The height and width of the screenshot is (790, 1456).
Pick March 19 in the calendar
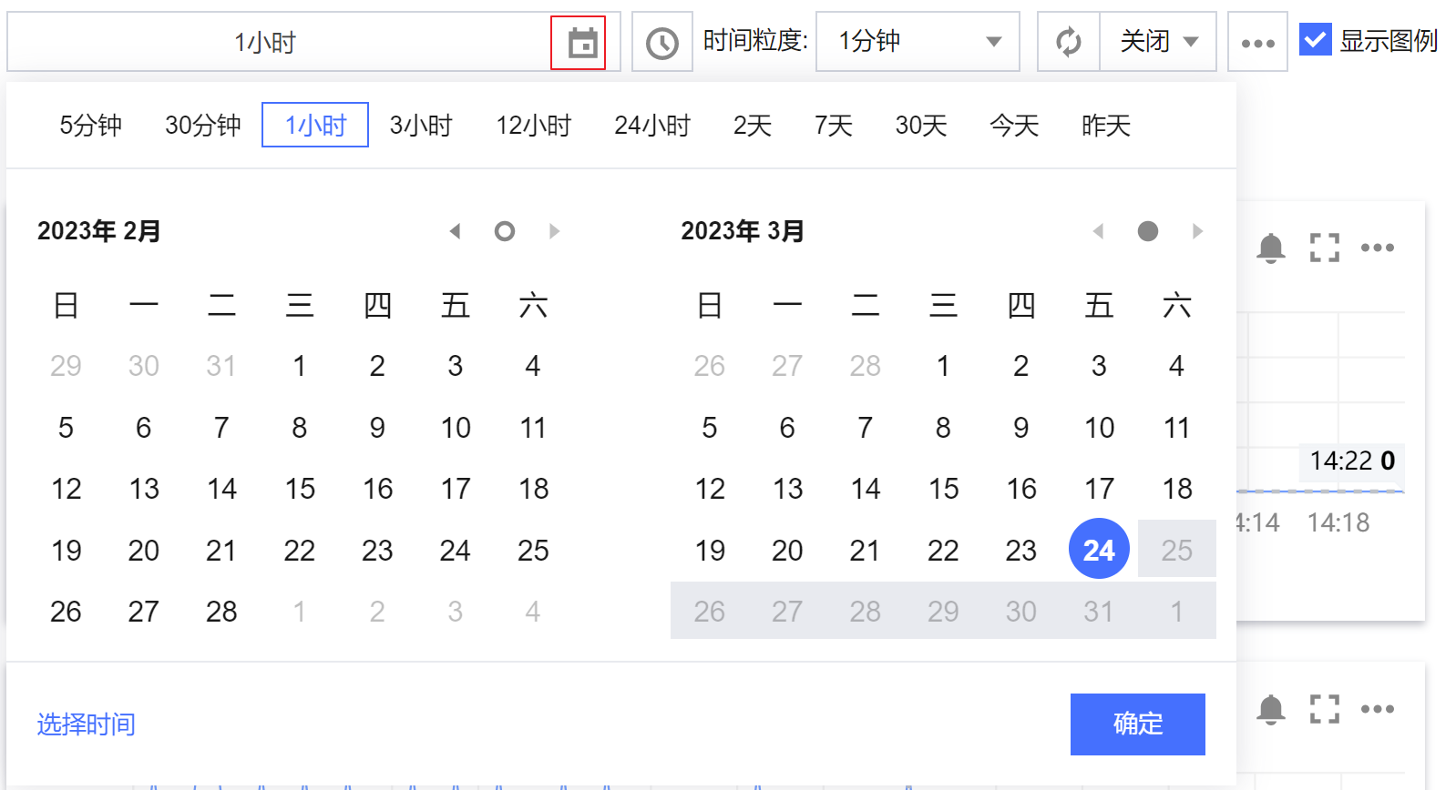(710, 551)
